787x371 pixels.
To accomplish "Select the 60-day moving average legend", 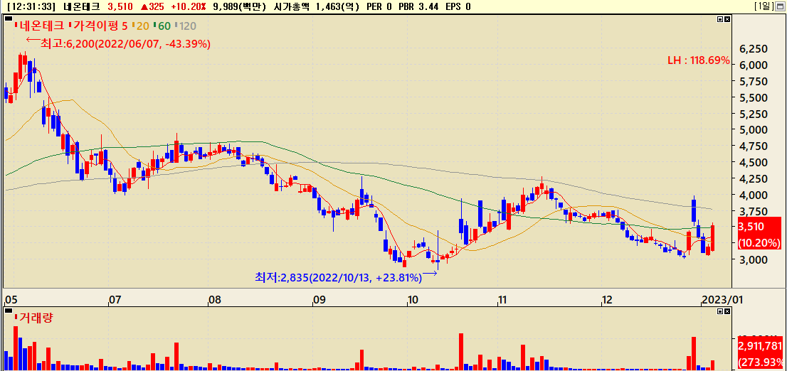I will click(162, 25).
